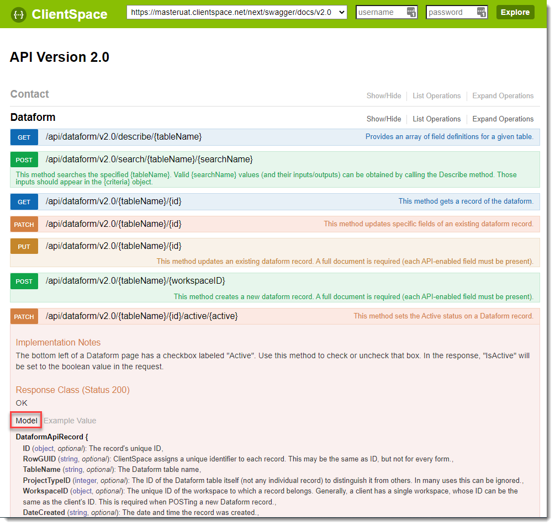The image size is (555, 526).
Task: Select the Model tab
Action: coord(26,421)
